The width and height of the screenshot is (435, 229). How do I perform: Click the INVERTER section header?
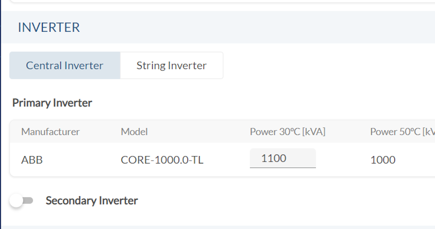tap(48, 27)
